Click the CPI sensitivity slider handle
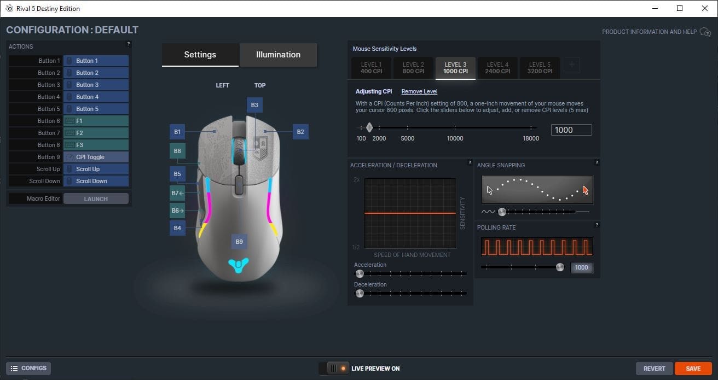 click(369, 127)
